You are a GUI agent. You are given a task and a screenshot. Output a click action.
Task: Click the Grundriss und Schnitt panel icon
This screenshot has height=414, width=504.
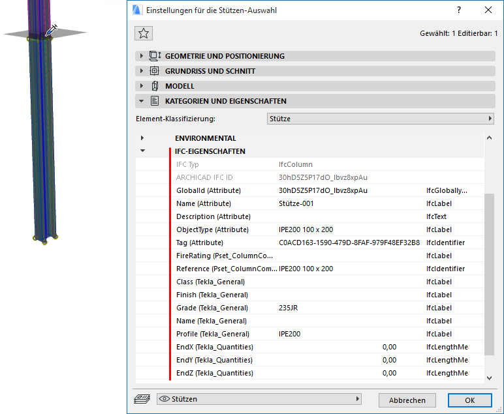pos(155,71)
